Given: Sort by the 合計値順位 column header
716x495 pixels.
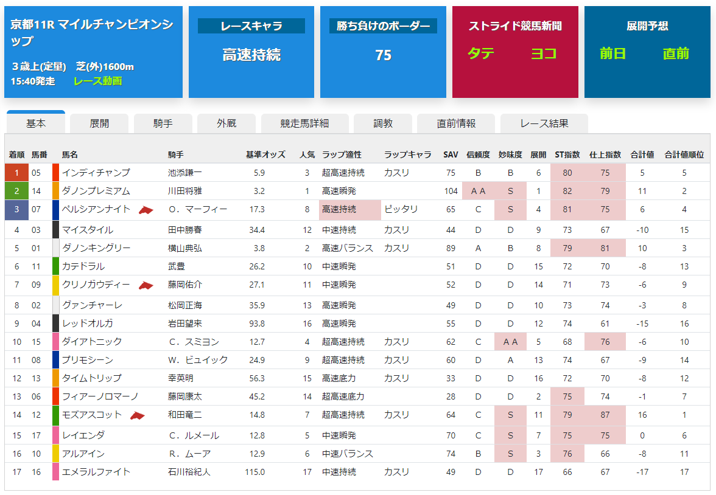Looking at the screenshot, I should pyautogui.click(x=684, y=154).
